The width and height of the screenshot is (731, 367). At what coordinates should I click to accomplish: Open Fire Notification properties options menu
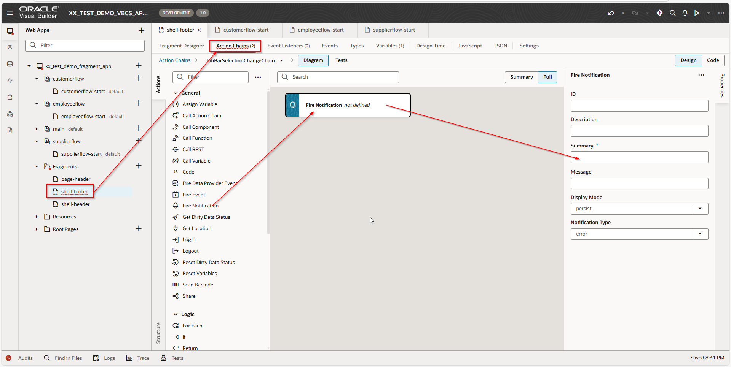point(701,75)
